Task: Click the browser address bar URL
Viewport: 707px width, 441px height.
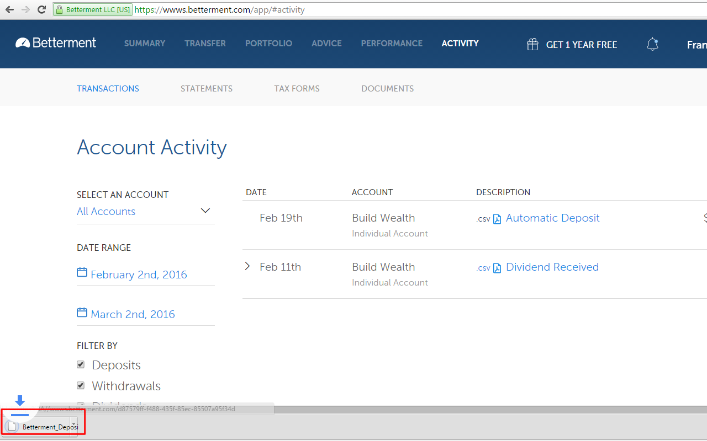Action: 219,10
